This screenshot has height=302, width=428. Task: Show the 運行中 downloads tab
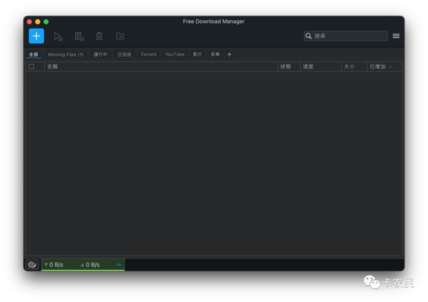pos(100,55)
